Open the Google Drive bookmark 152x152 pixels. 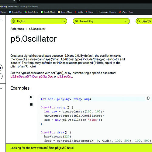(32, 12)
